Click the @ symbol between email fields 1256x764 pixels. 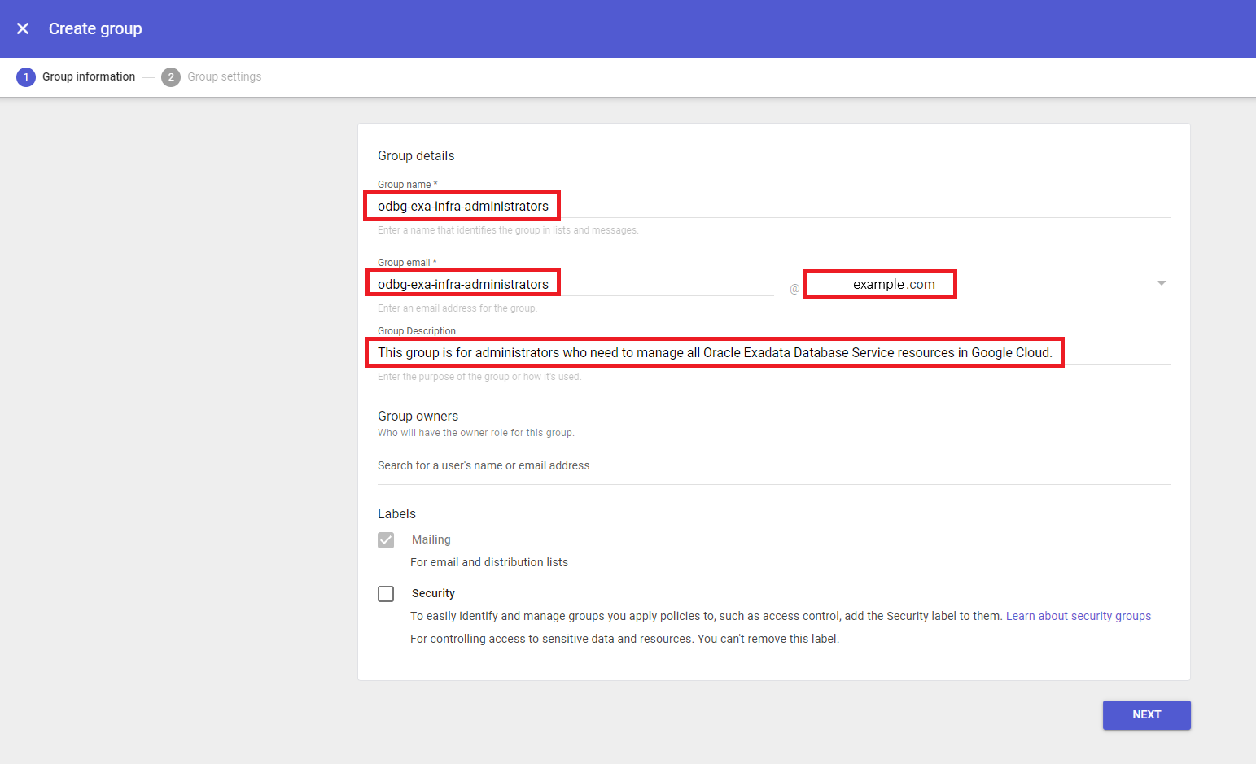pyautogui.click(x=794, y=289)
